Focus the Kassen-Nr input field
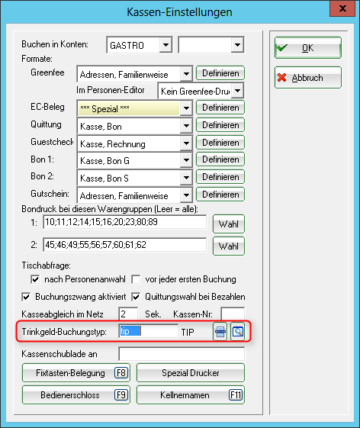The image size is (360, 428). [233, 314]
